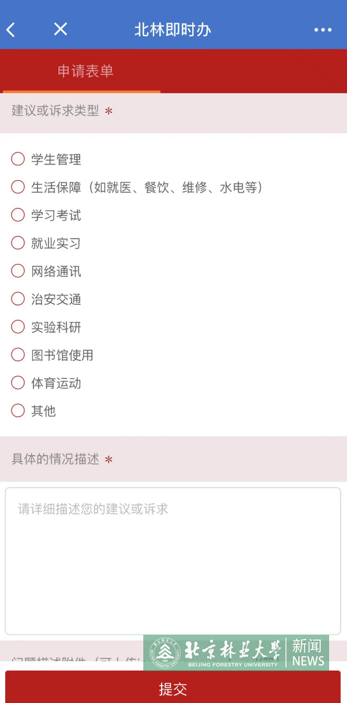Tap the back arrow icon
Image resolution: width=347 pixels, height=703 pixels.
pos(11,29)
